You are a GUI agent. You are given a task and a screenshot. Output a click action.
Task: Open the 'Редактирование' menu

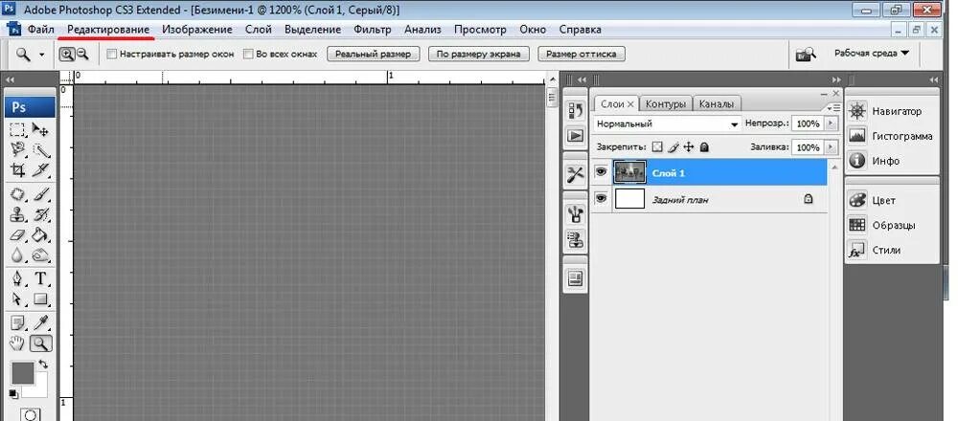[x=108, y=30]
